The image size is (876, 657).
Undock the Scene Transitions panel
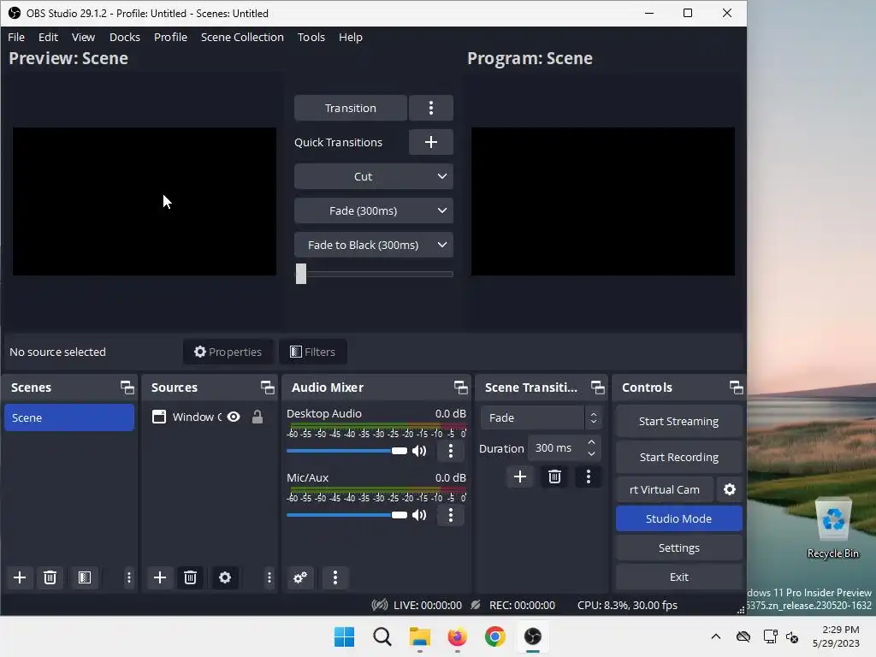[598, 388]
